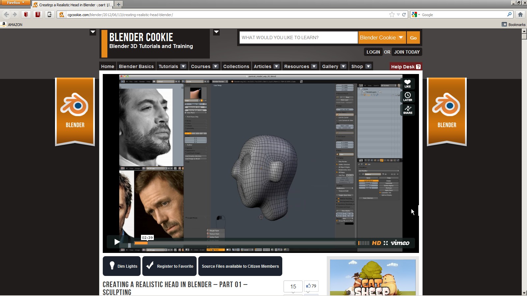Click the site favicon in the address bar

[x=62, y=14]
